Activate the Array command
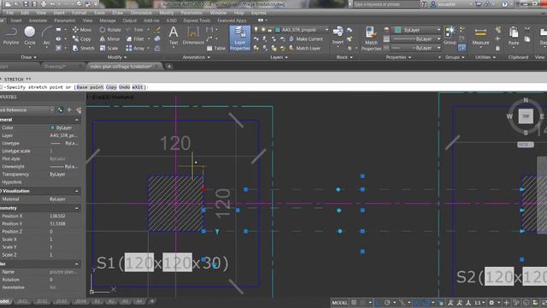The image size is (547, 308). [x=135, y=48]
